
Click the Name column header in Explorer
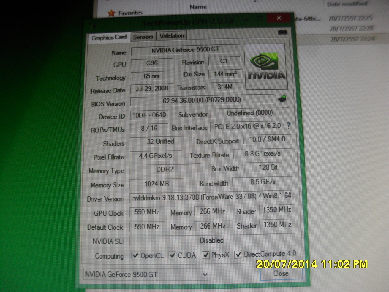click(198, 7)
